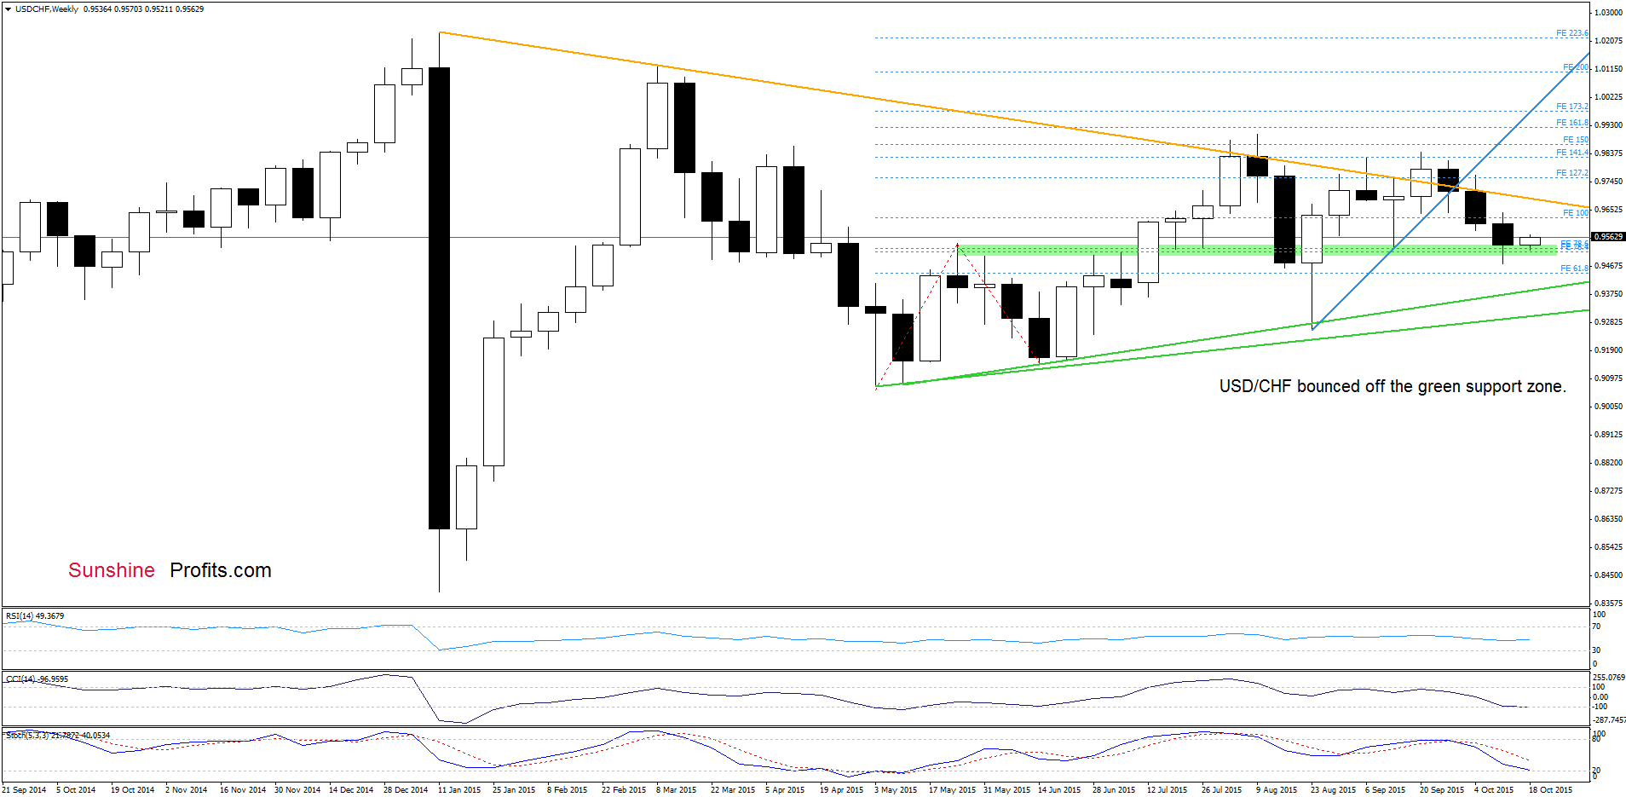Click the 12 Jul 2015 date label
This screenshot has width=1626, height=797.
tap(1167, 790)
